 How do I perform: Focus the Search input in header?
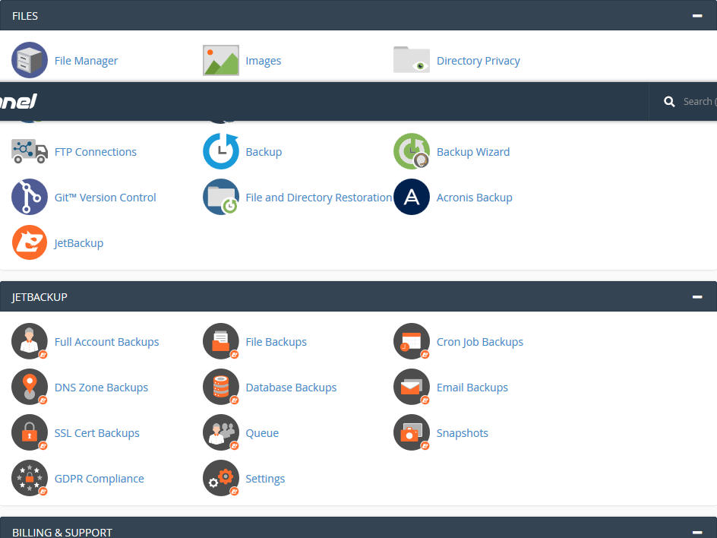pyautogui.click(x=700, y=102)
